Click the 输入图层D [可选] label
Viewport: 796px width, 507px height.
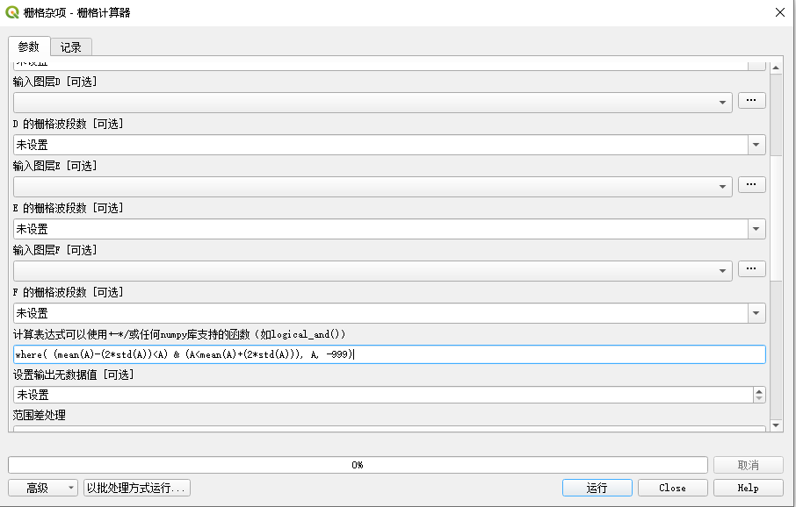54,82
